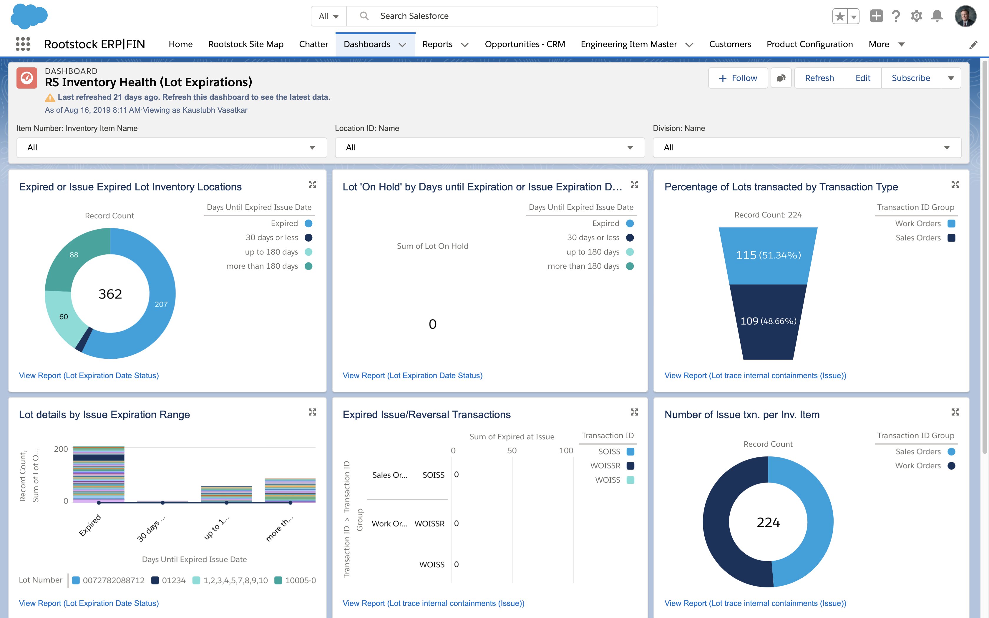Viewport: 989px width, 618px height.
Task: Open the global actions plus icon
Action: (x=876, y=16)
